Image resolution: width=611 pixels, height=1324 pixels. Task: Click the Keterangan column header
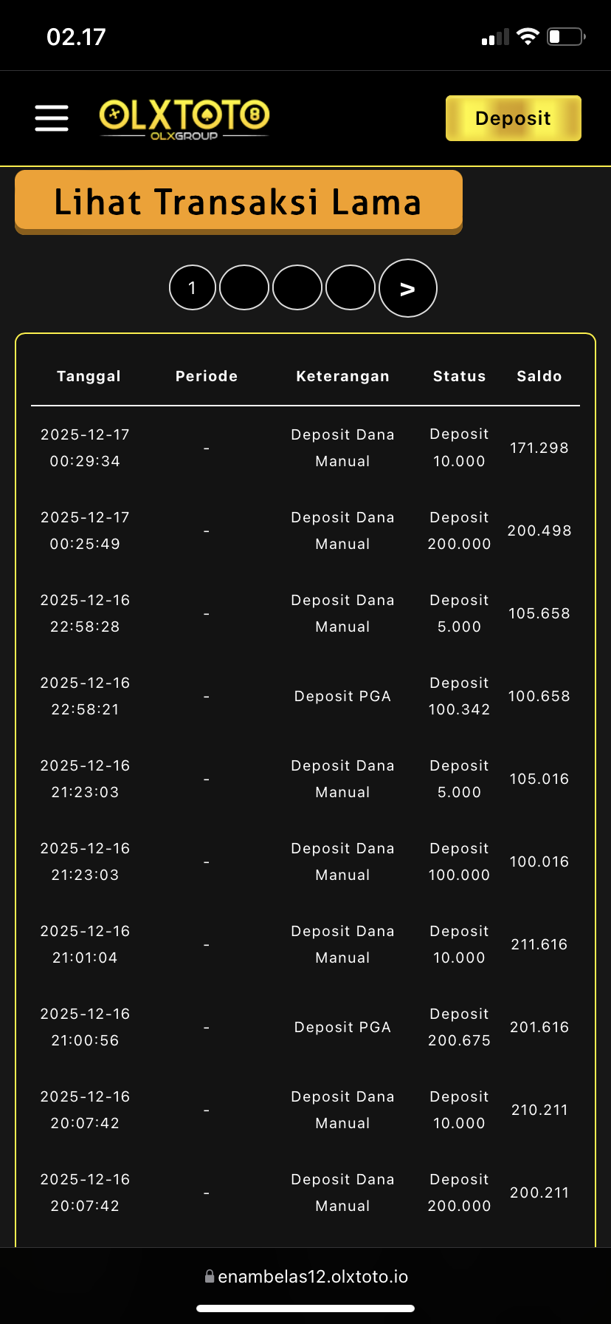pyautogui.click(x=342, y=376)
